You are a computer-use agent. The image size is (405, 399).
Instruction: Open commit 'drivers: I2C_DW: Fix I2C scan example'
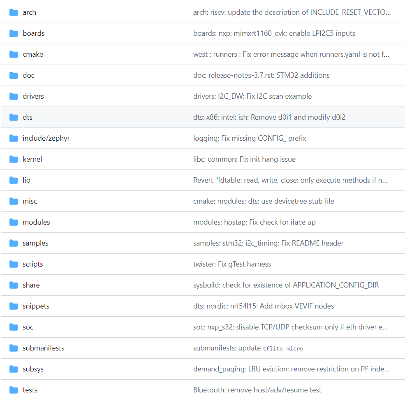point(252,96)
